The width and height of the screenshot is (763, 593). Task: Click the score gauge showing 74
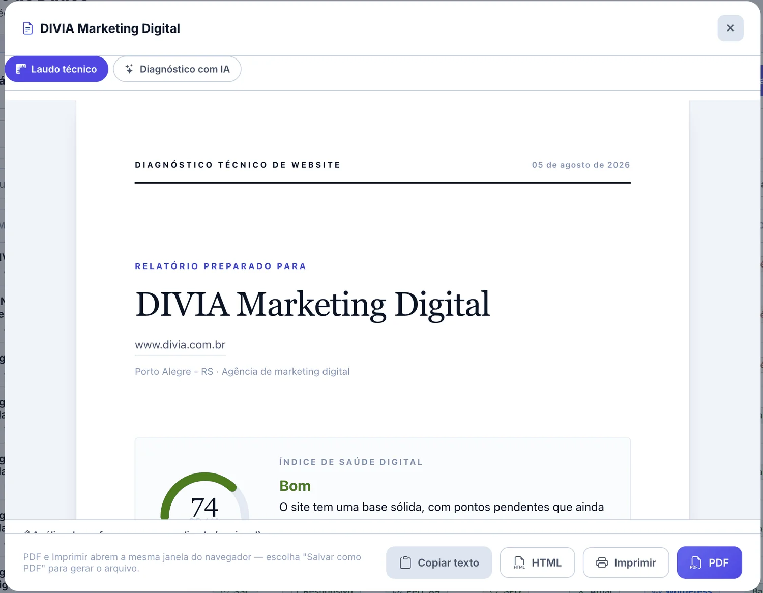tap(204, 496)
